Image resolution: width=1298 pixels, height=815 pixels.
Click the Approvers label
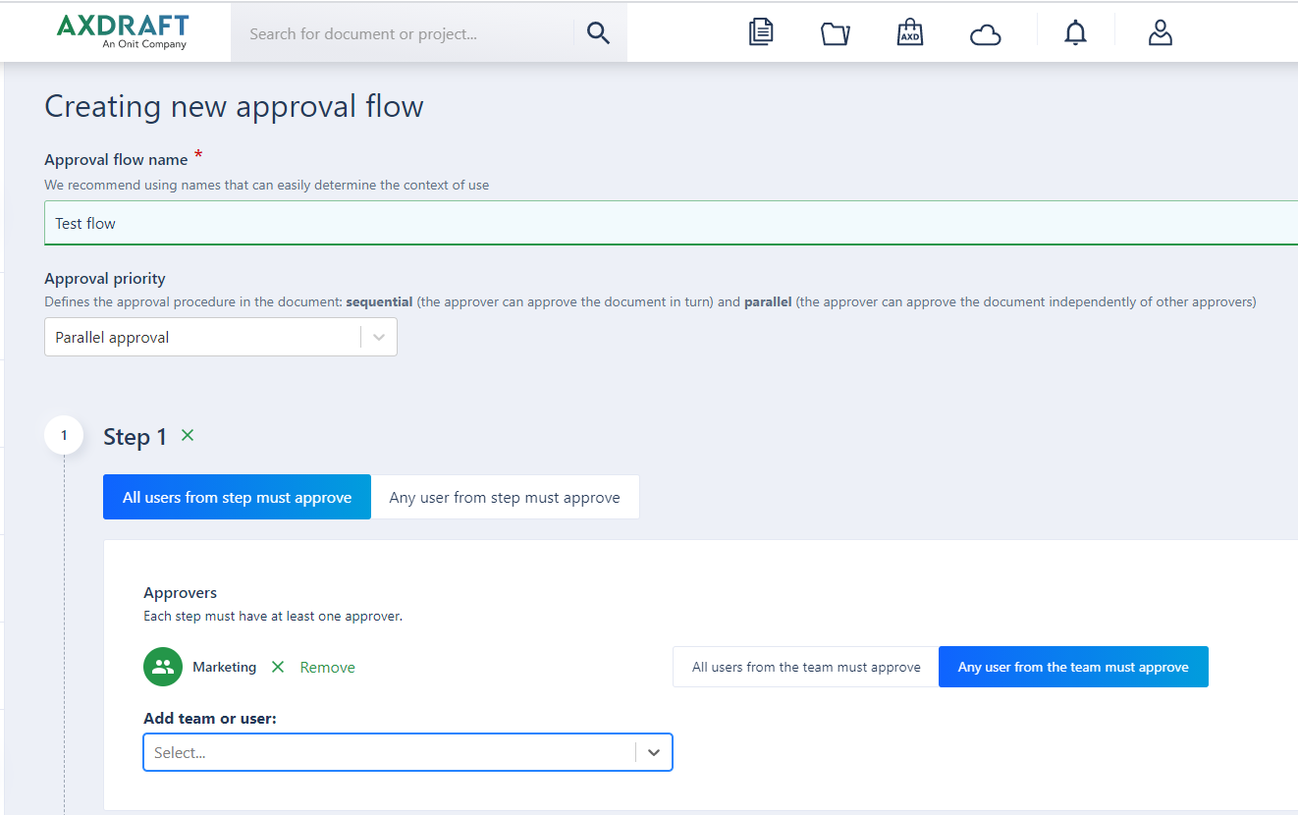[x=181, y=592]
